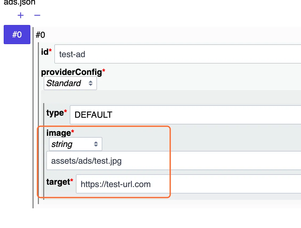Click the image field label

tap(59, 133)
